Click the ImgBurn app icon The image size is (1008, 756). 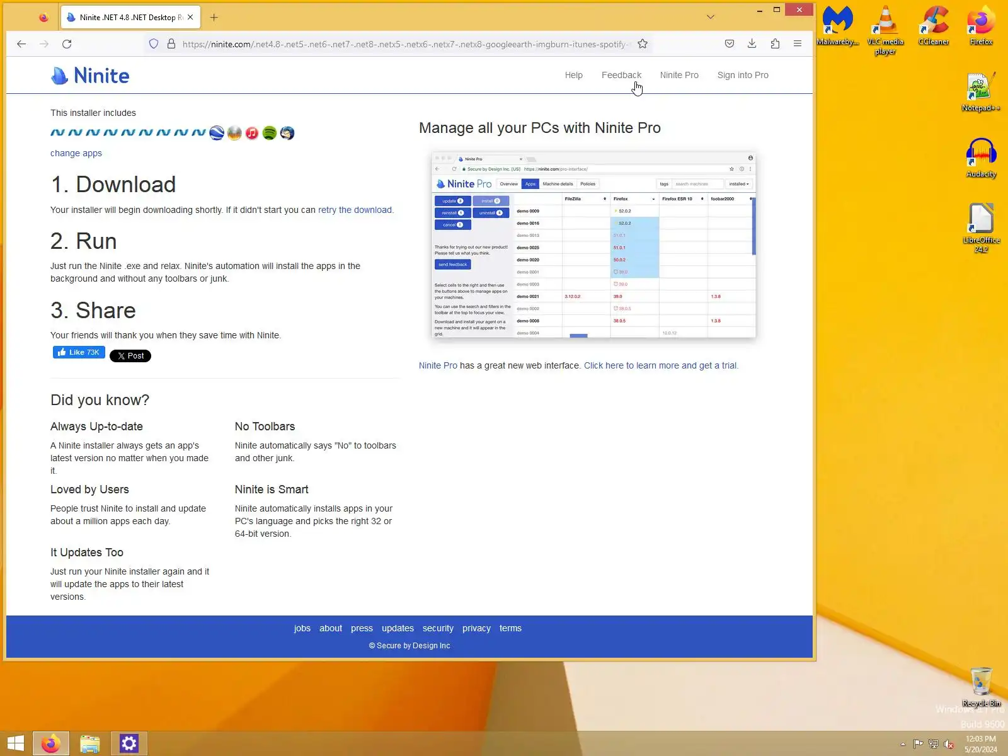pyautogui.click(x=234, y=133)
